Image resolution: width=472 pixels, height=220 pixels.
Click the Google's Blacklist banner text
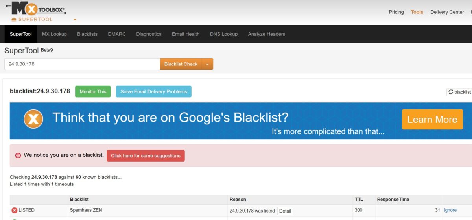170,117
